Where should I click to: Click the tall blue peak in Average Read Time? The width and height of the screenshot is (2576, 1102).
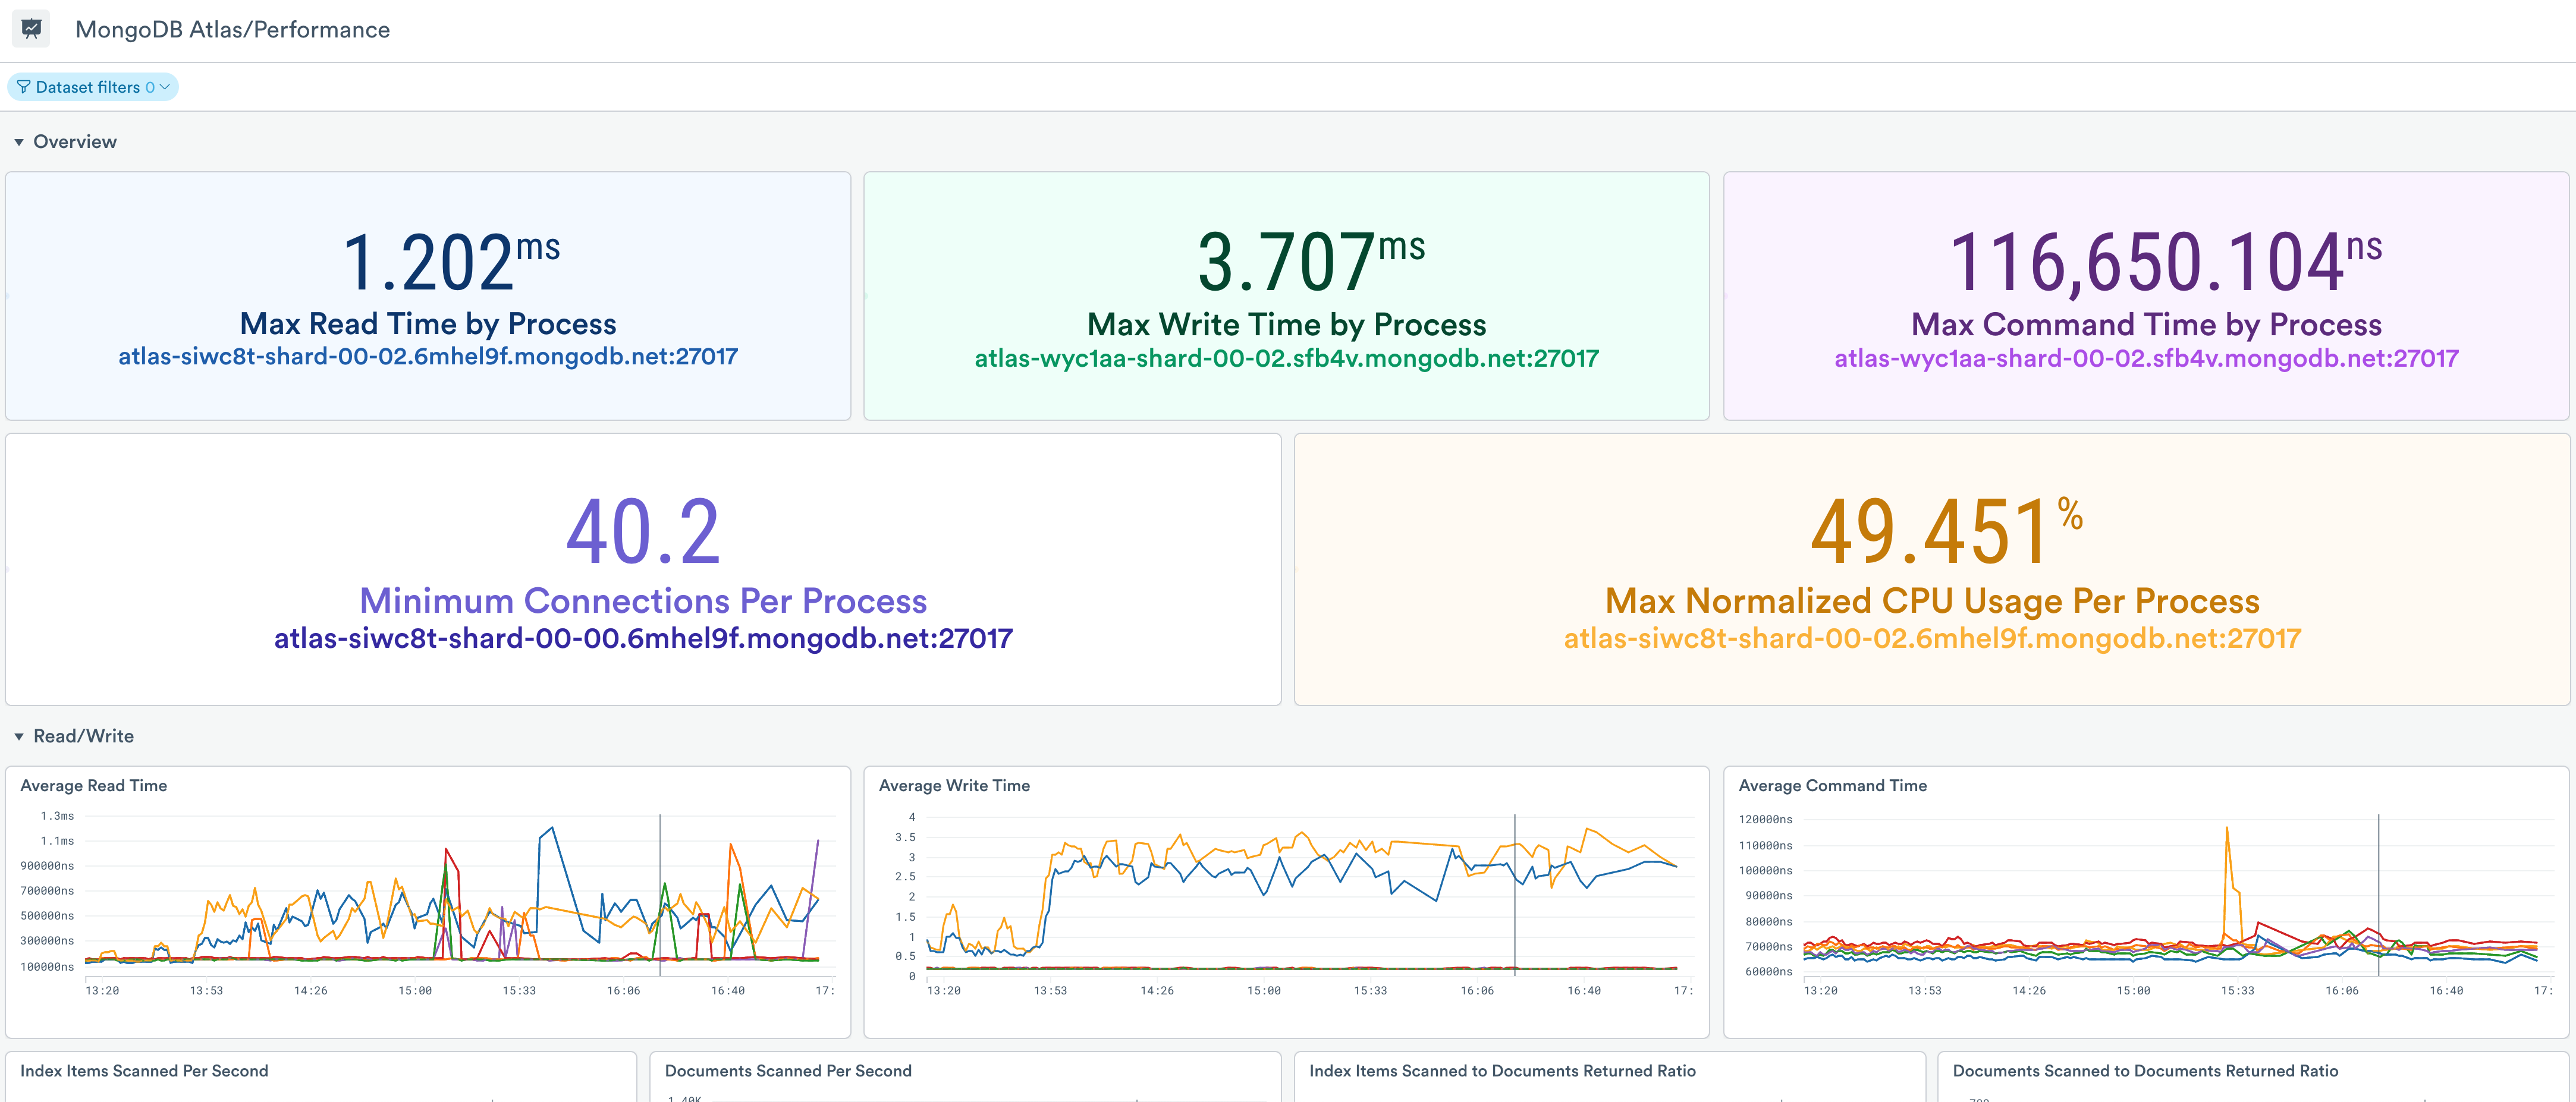tap(552, 830)
